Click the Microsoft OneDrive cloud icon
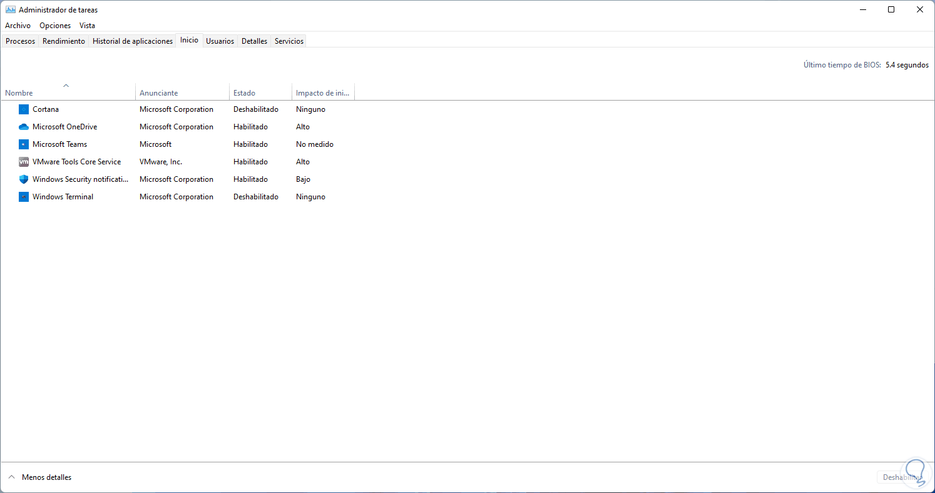The width and height of the screenshot is (935, 493). [x=24, y=127]
